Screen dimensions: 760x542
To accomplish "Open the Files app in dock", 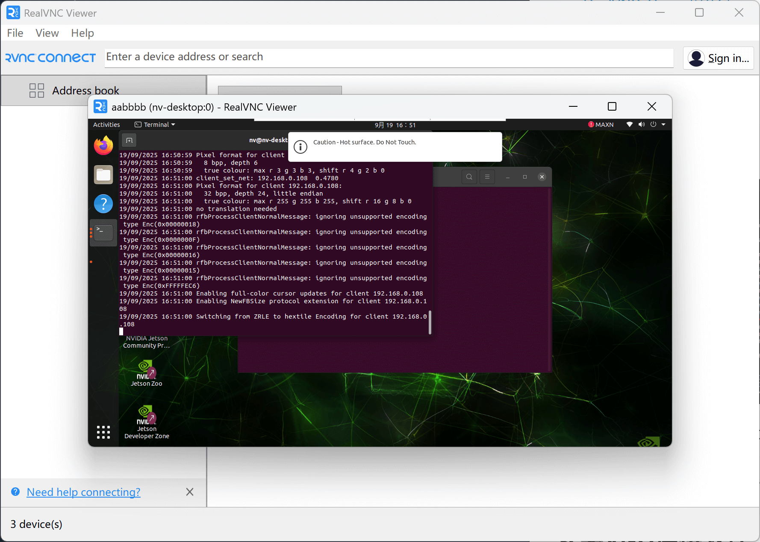I will tap(103, 175).
